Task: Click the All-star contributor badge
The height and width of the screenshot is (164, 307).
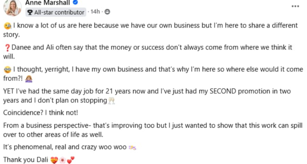Action: 56,12
